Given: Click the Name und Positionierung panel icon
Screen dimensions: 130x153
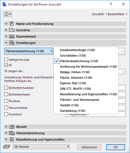Looking at the screenshot, I should 12,24.
